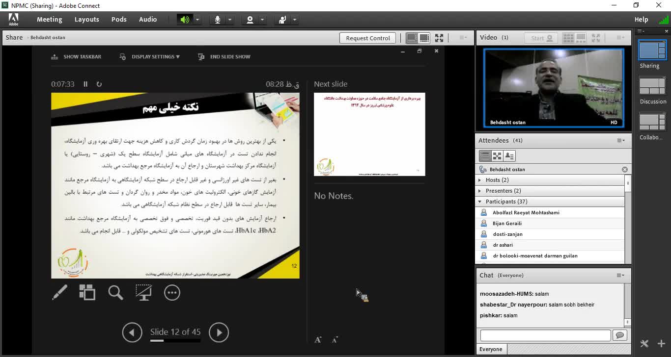The image size is (671, 357).
Task: Open the Pods menu
Action: (119, 20)
